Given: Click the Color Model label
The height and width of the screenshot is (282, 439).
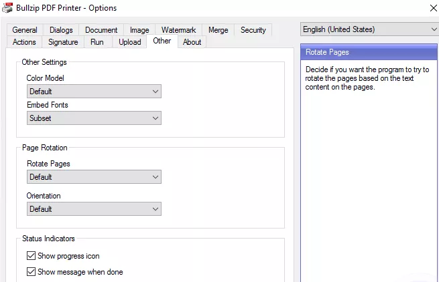Looking at the screenshot, I should pos(45,78).
